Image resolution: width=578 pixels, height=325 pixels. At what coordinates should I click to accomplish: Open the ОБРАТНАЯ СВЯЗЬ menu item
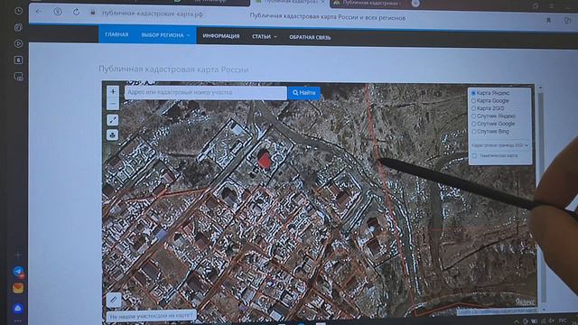(310, 37)
